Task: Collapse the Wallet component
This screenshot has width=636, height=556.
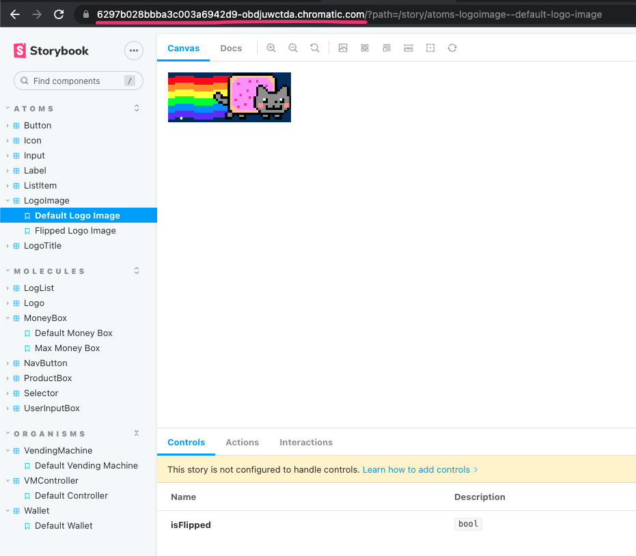Action: coord(36,511)
